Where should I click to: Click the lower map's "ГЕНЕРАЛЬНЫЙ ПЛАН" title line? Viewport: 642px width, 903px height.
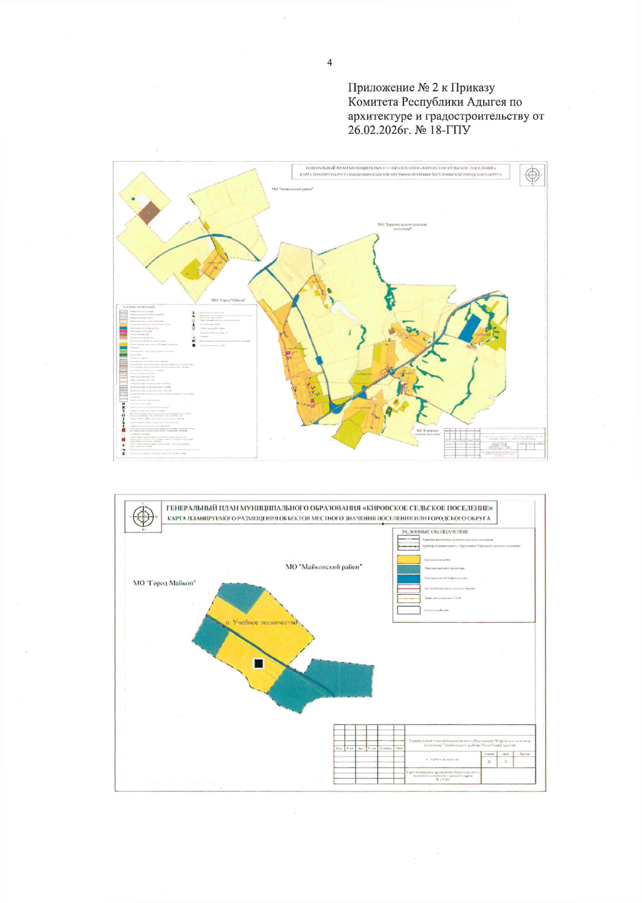coord(329,507)
